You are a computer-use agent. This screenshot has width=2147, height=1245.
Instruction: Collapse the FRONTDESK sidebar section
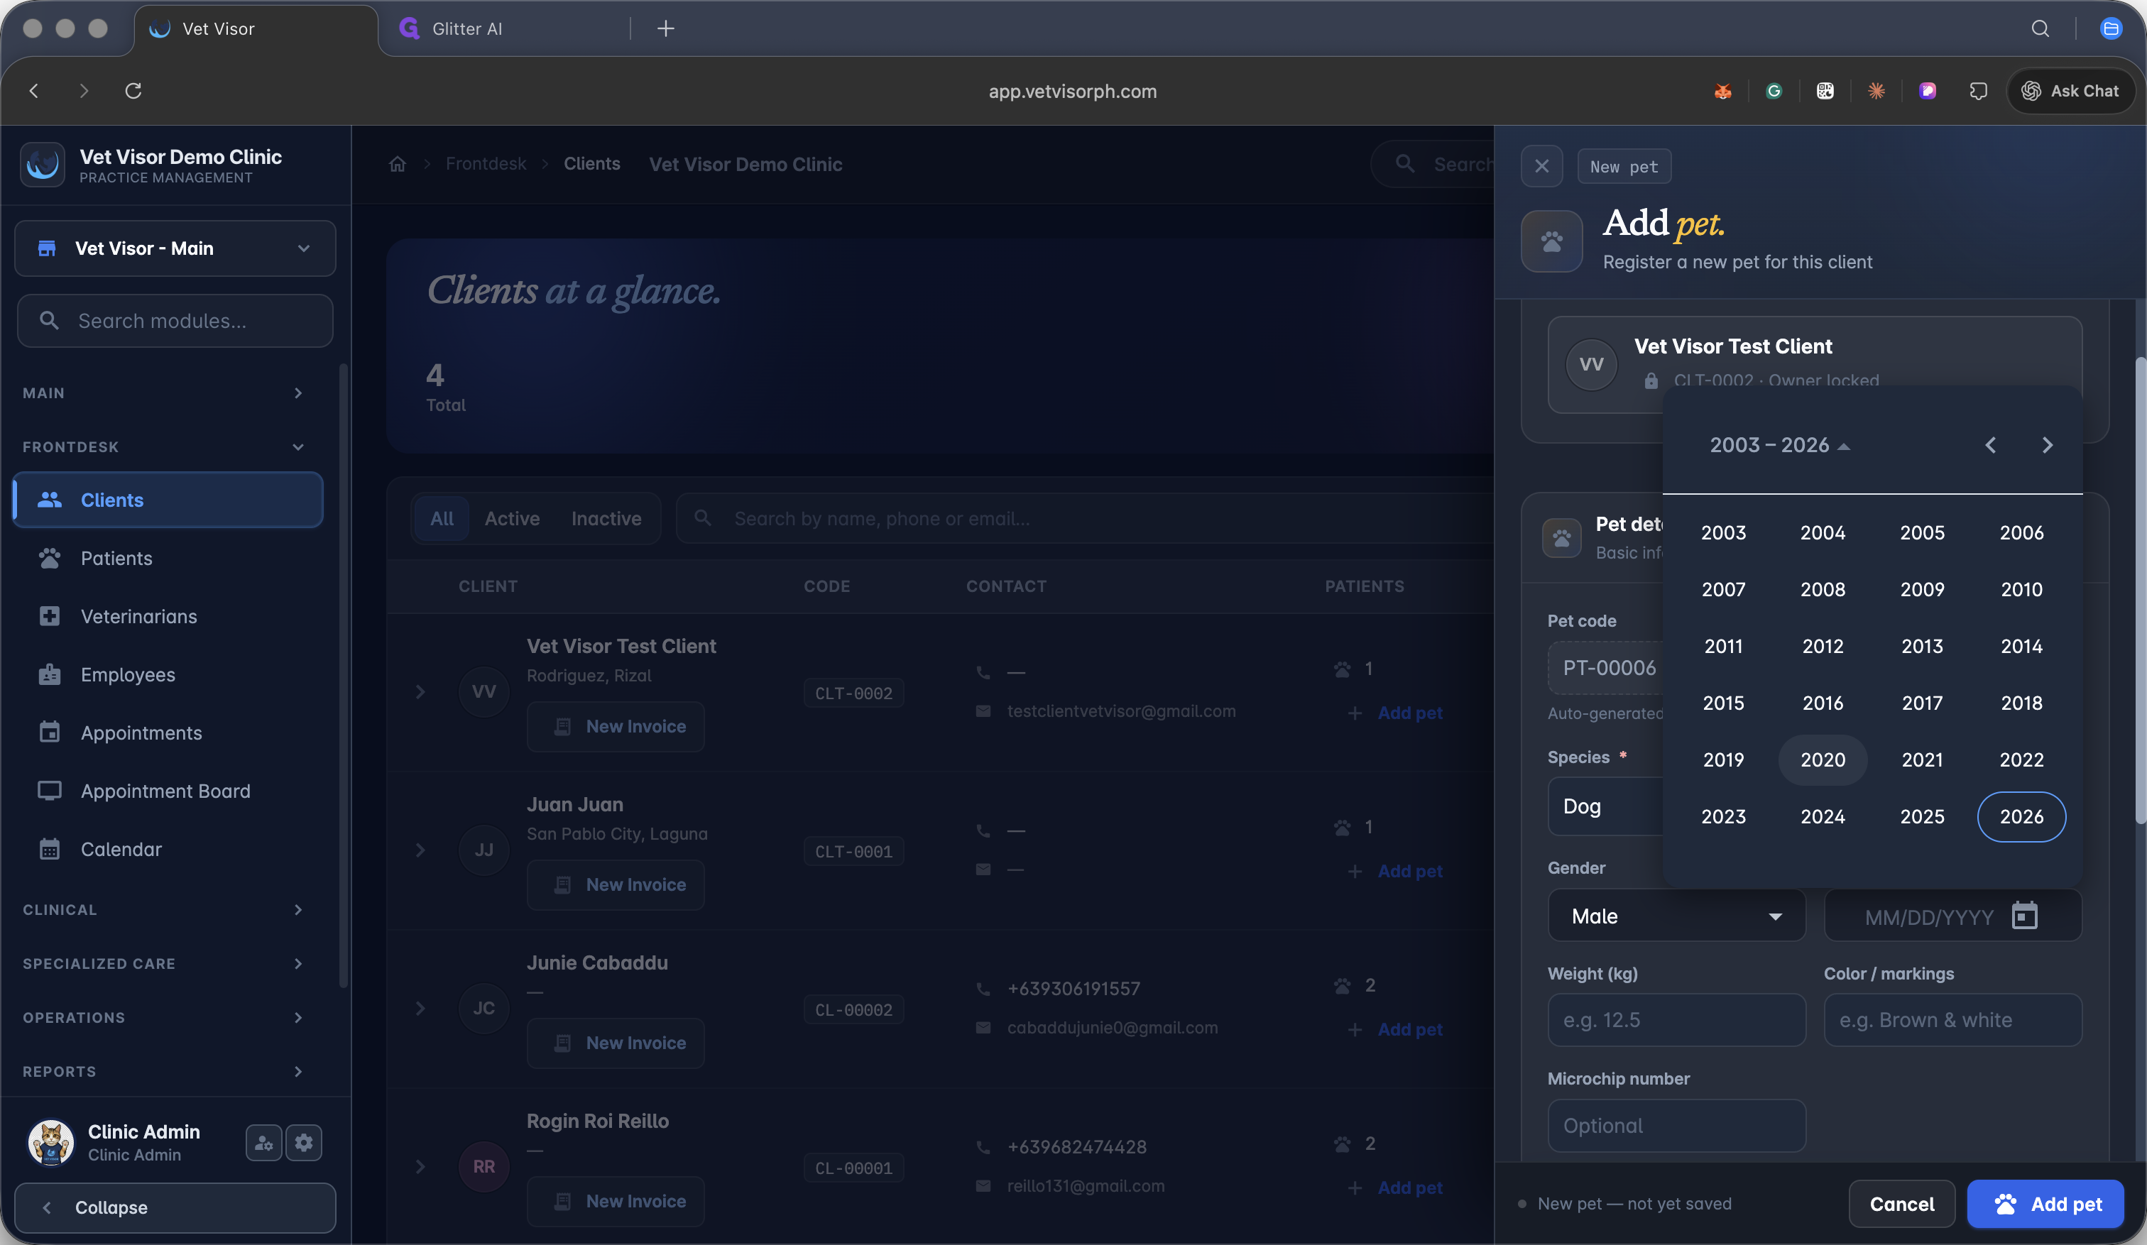pos(163,447)
